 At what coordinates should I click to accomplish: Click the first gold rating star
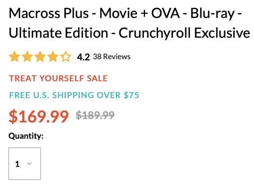click(15, 57)
